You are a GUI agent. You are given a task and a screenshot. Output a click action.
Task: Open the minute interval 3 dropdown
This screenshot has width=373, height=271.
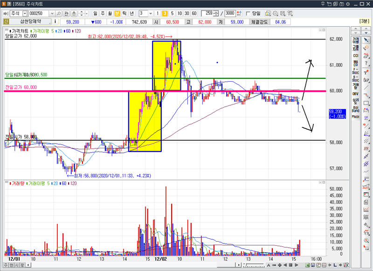point(151,14)
